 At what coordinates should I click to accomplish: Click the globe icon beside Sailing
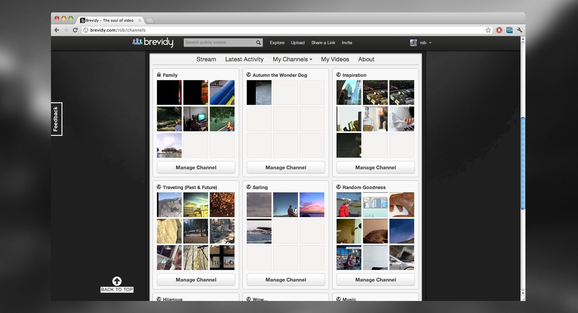pos(249,187)
